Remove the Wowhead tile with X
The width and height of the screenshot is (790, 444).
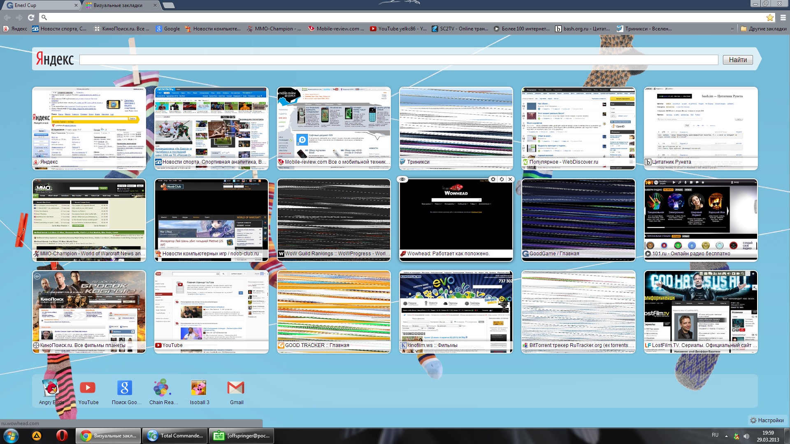point(510,179)
